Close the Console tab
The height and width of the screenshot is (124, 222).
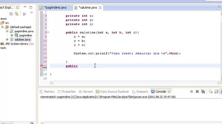[169, 92]
